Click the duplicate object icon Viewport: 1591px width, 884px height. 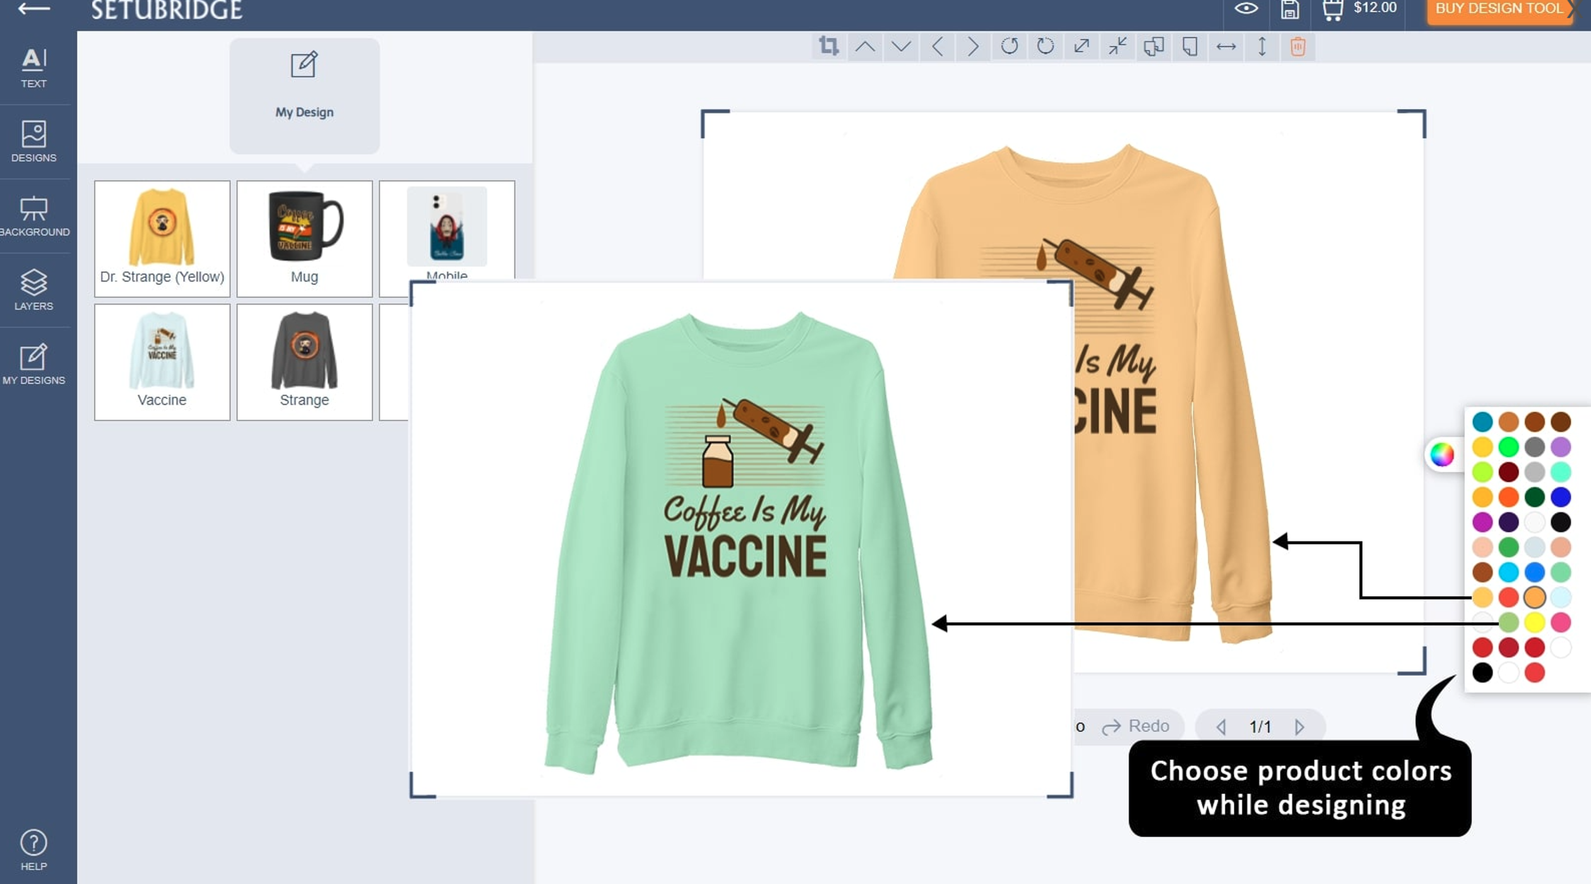[1153, 46]
